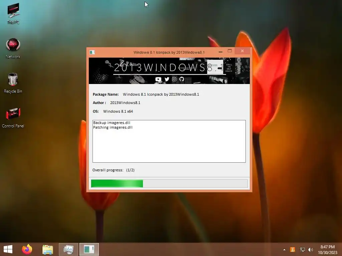The width and height of the screenshot is (342, 256).
Task: Minimize the Iconpack installer window
Action: [220, 51]
